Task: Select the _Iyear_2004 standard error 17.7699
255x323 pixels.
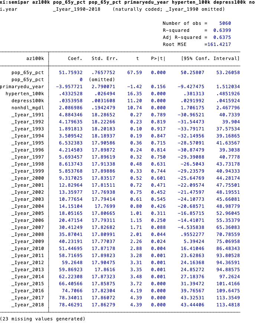Action: tap(106, 206)
